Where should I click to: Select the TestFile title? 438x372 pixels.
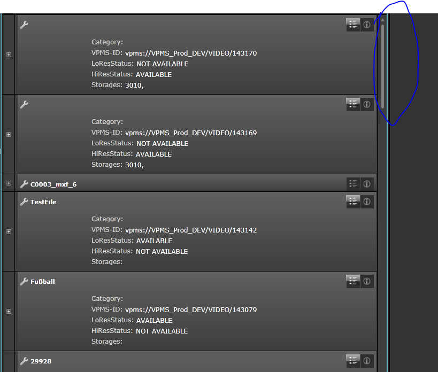[x=43, y=202]
